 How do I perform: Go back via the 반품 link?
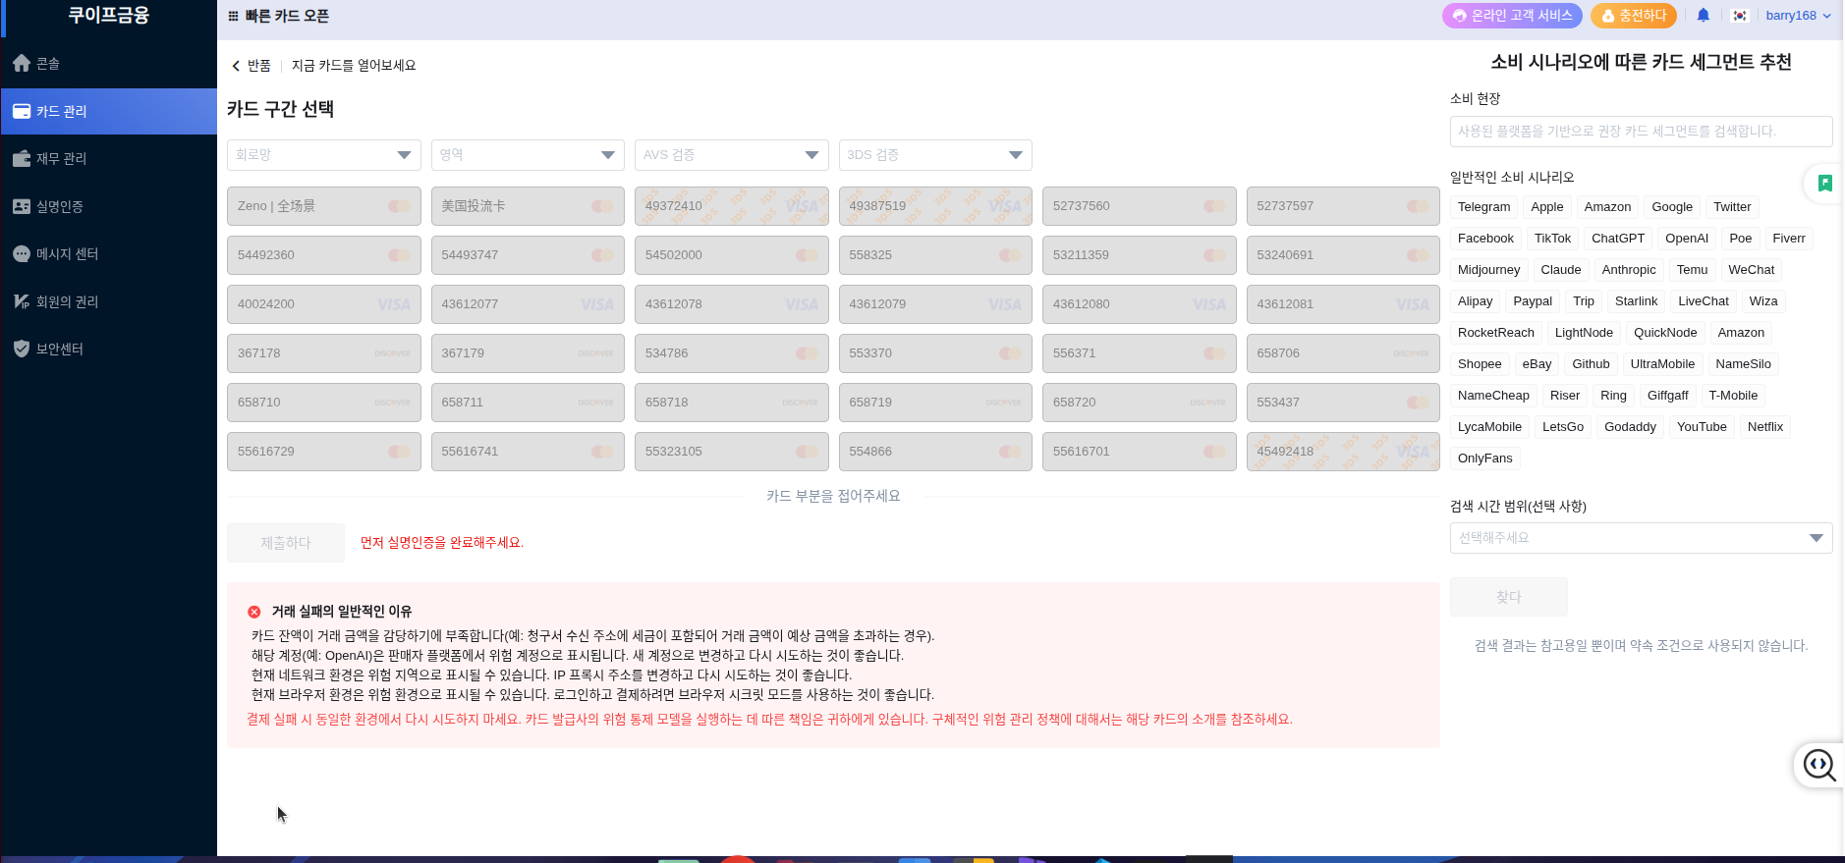click(x=252, y=66)
